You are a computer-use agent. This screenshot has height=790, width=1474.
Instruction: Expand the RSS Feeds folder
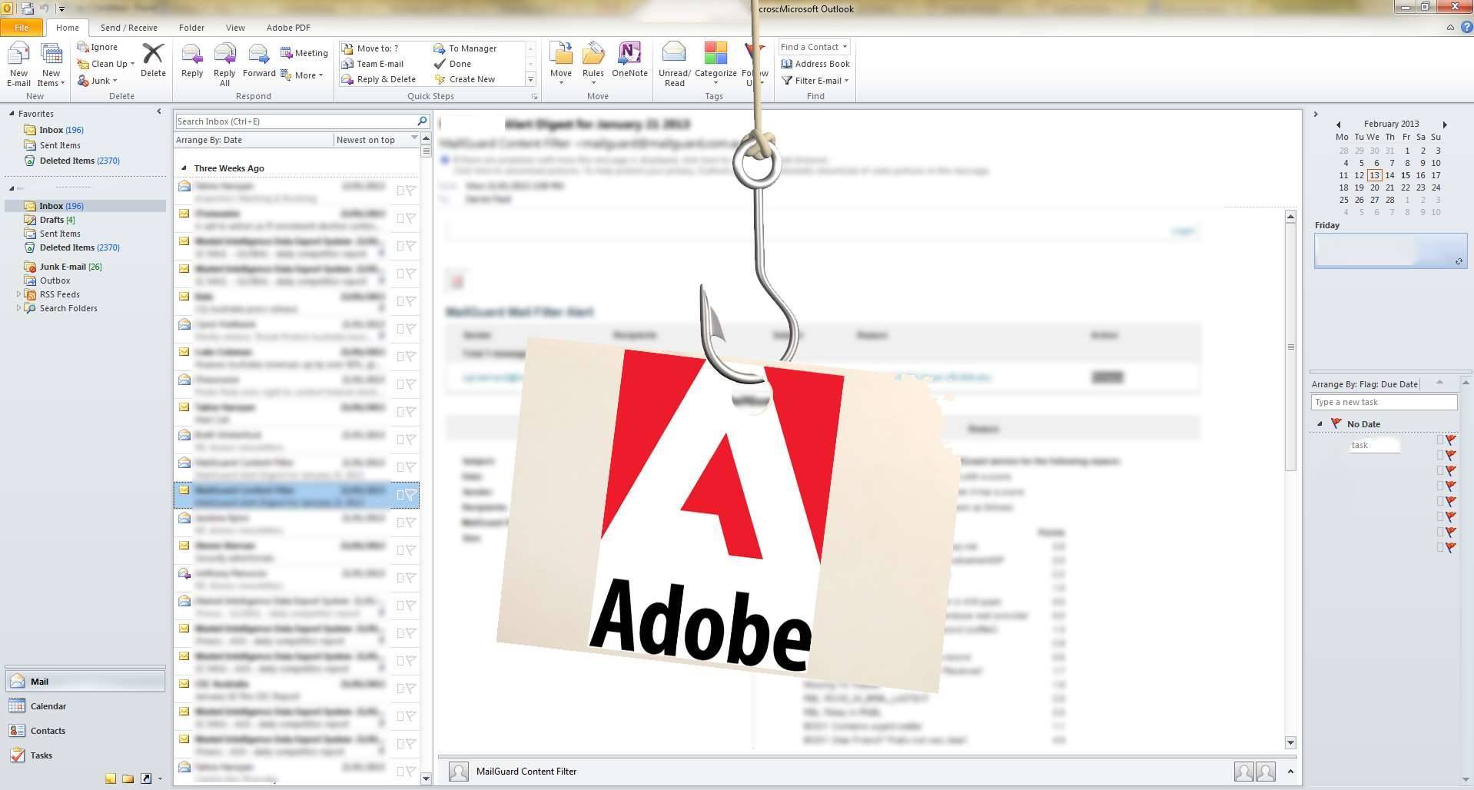(18, 294)
